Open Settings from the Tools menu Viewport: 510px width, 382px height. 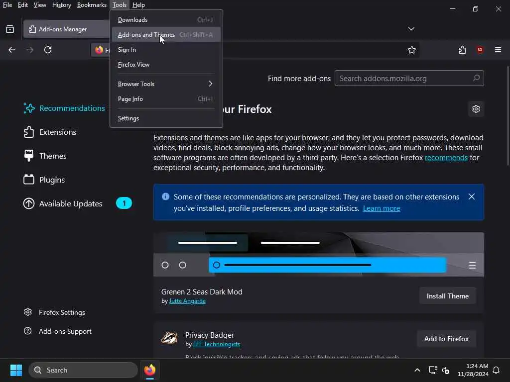[x=166, y=118]
